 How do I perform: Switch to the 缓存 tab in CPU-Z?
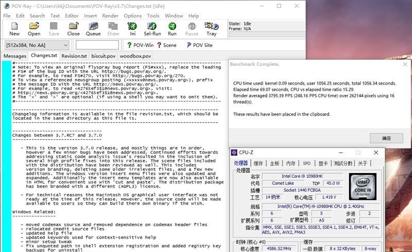click(258, 163)
